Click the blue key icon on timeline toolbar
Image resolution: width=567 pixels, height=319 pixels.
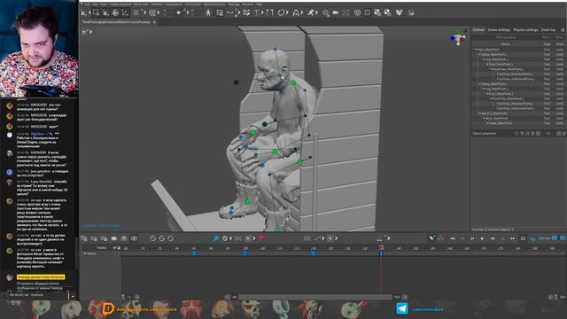216,238
